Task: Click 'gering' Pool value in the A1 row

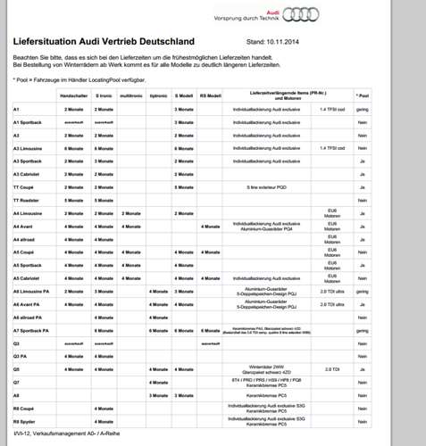Action: (363, 110)
